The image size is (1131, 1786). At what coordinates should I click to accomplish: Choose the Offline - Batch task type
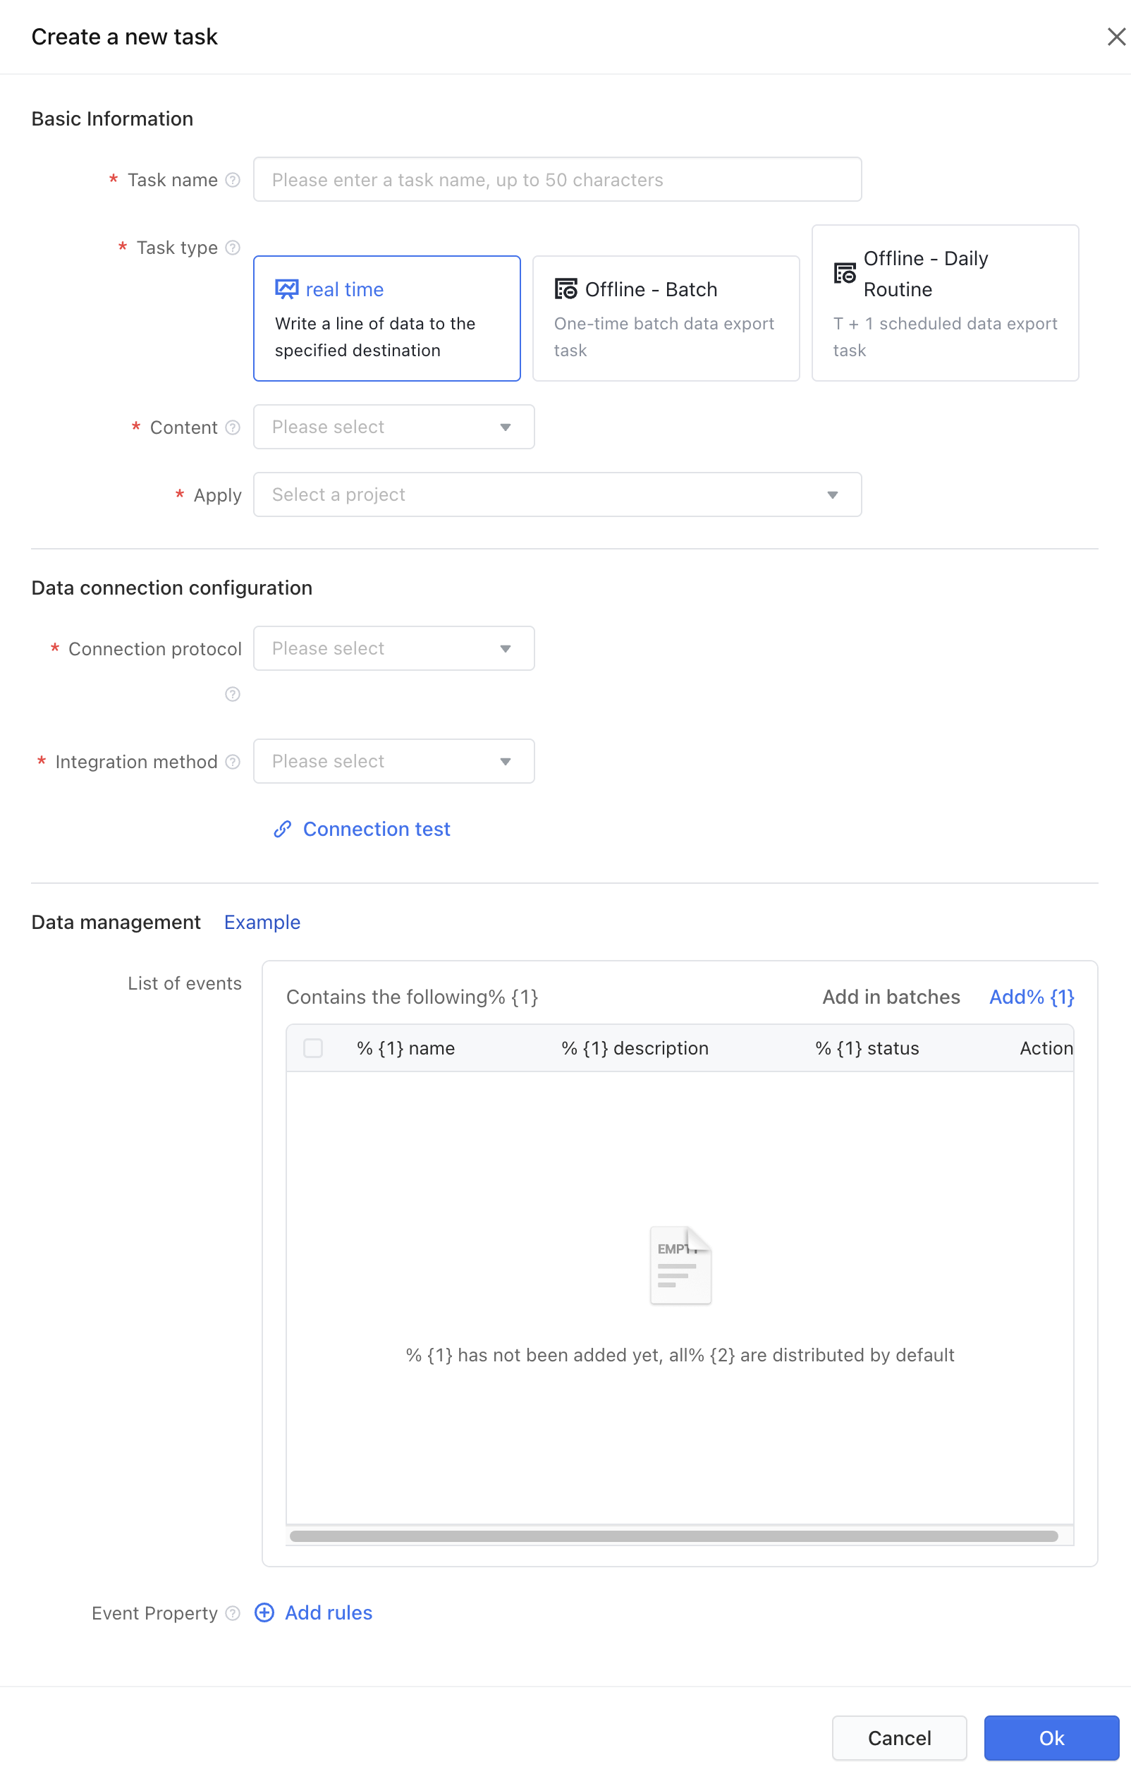click(666, 318)
